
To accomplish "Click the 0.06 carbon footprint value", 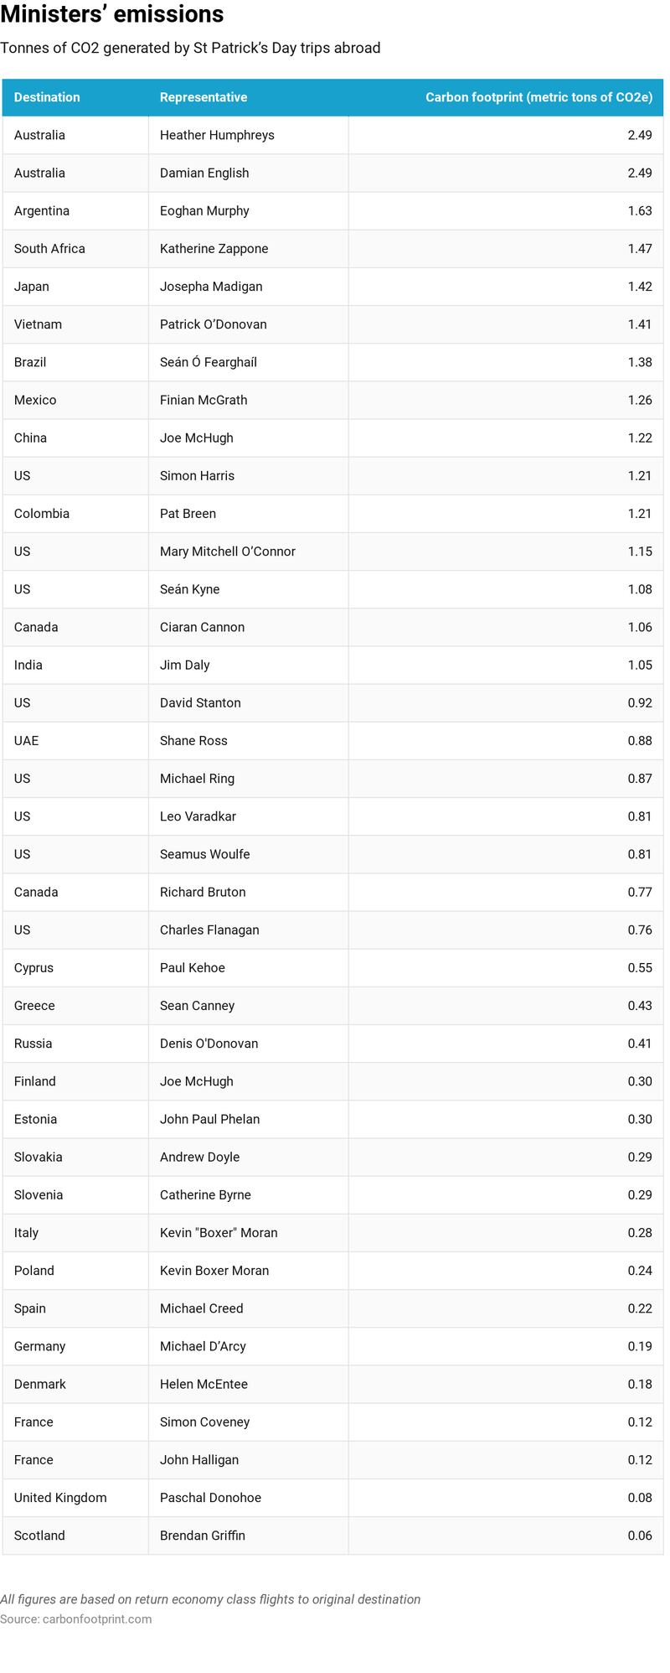I will tap(639, 1535).
